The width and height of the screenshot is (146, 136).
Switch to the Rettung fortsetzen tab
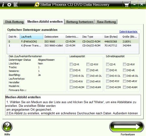click(80, 22)
